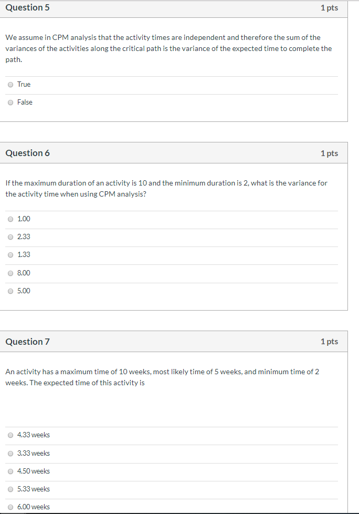Choose answer 5.00 in Question 6
359x514 pixels.
coord(10,291)
